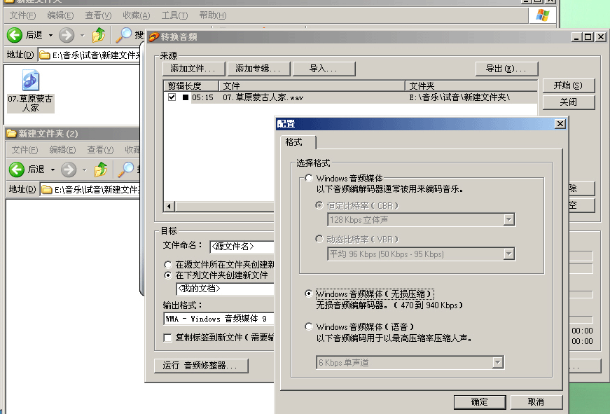Viewport: 610px width, 414px height.
Task: Open the Forward history dropdown arrow in the upper Explorer
Action: click(82, 36)
